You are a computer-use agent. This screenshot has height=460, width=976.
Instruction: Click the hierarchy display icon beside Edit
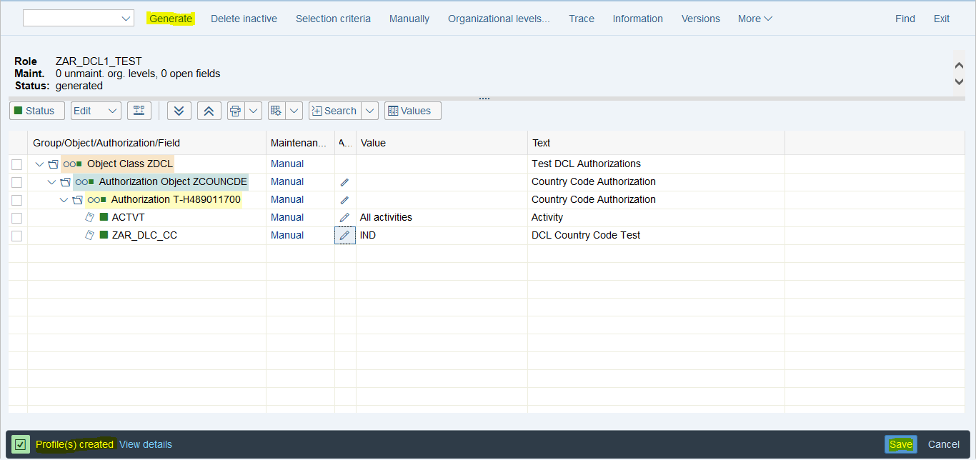point(139,110)
